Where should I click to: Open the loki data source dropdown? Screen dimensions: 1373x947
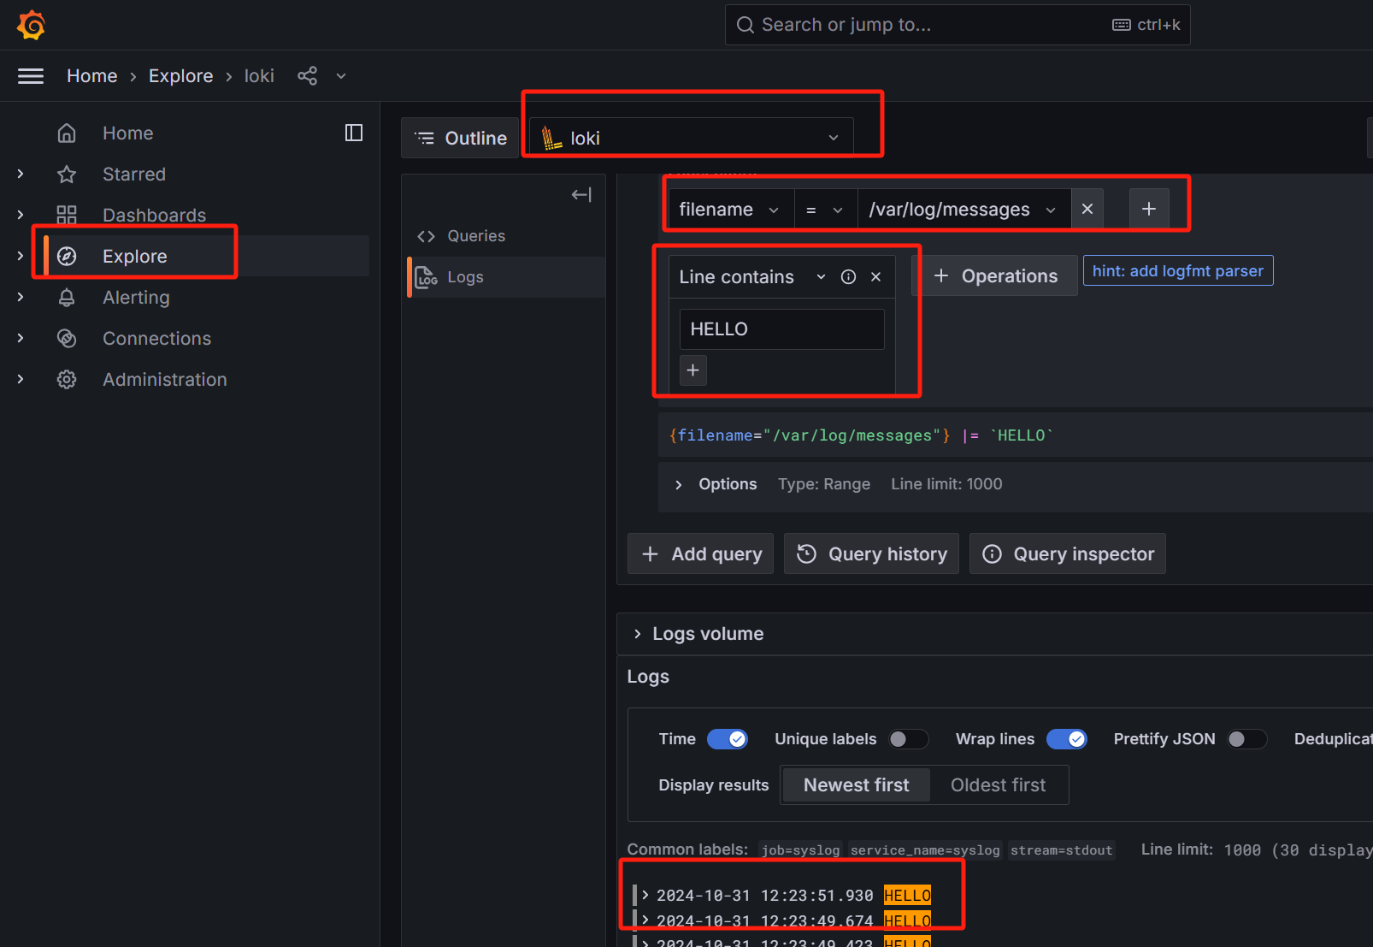point(692,139)
